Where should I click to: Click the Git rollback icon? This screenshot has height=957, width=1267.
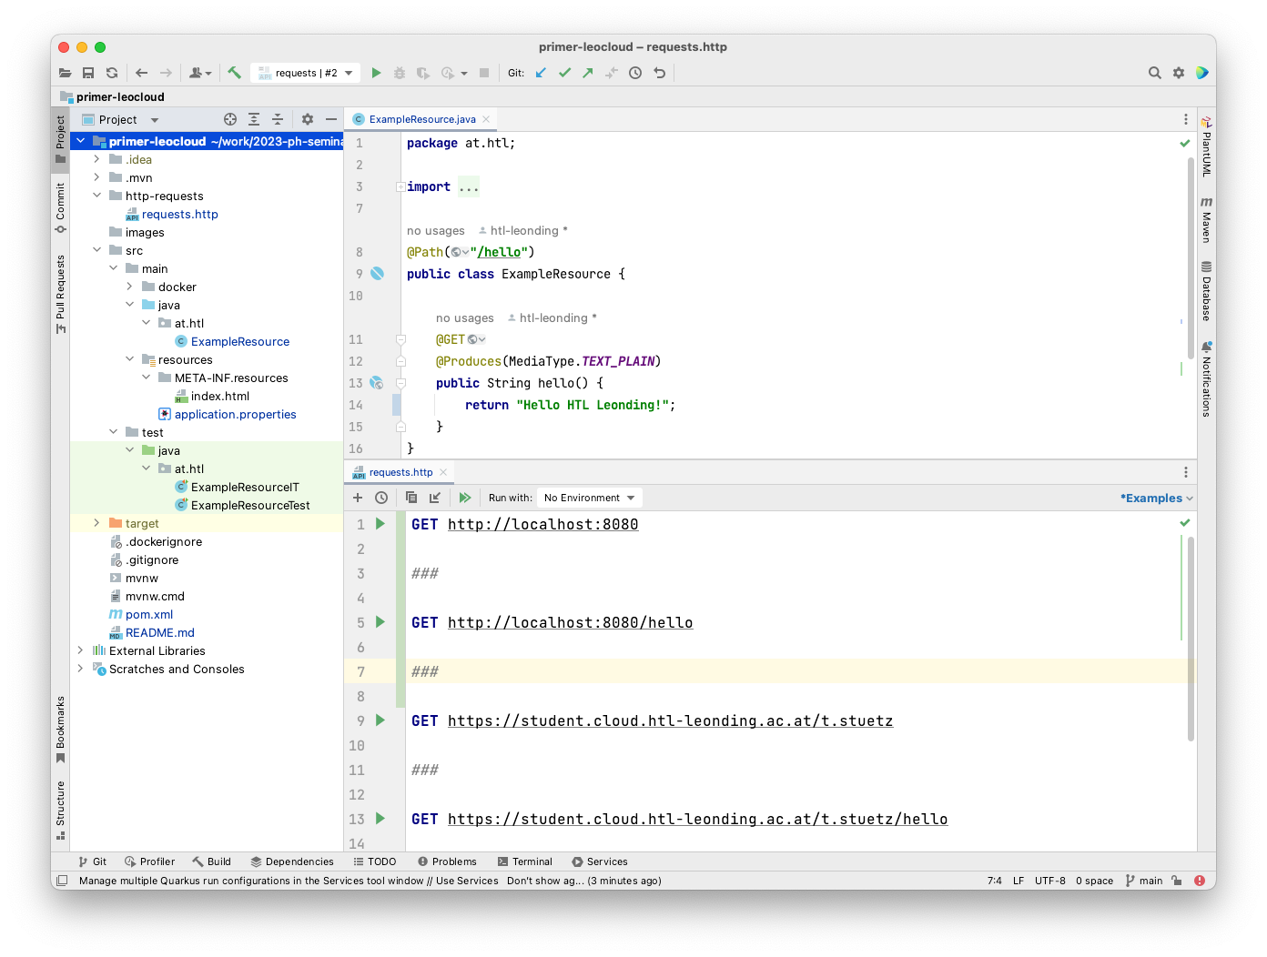click(x=660, y=73)
